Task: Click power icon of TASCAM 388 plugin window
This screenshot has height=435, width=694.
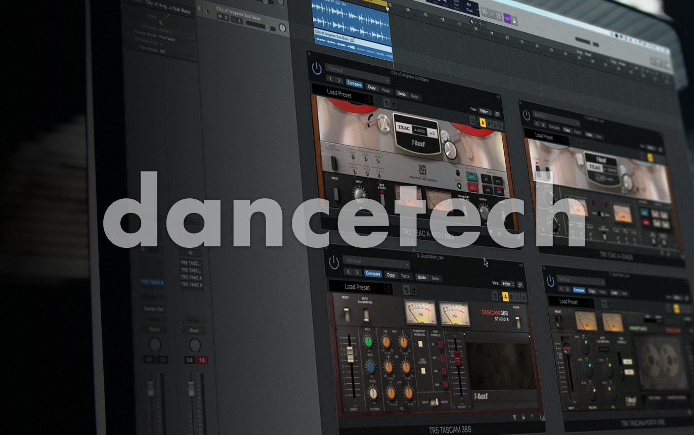Action: [x=334, y=262]
